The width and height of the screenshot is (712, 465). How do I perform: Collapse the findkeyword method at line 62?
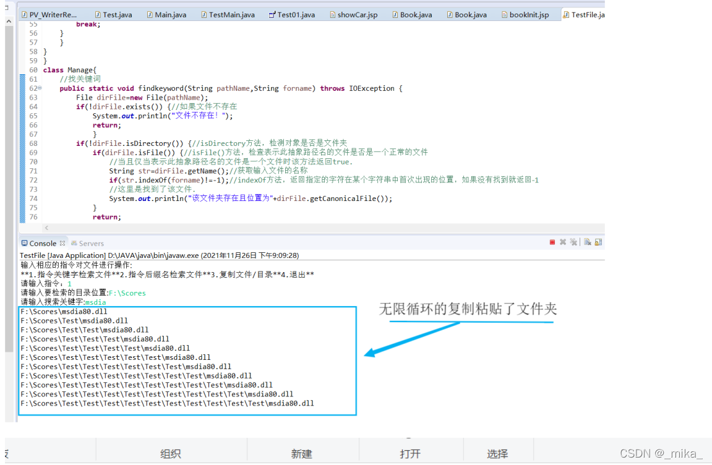(40, 88)
